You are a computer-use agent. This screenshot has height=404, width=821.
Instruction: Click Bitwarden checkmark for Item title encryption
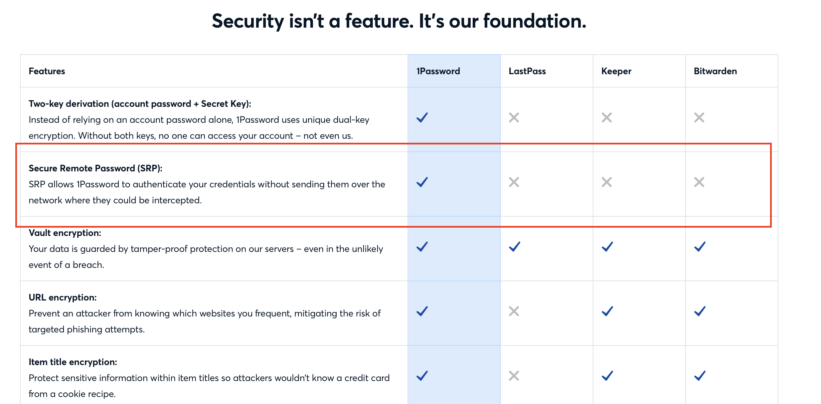pos(700,376)
